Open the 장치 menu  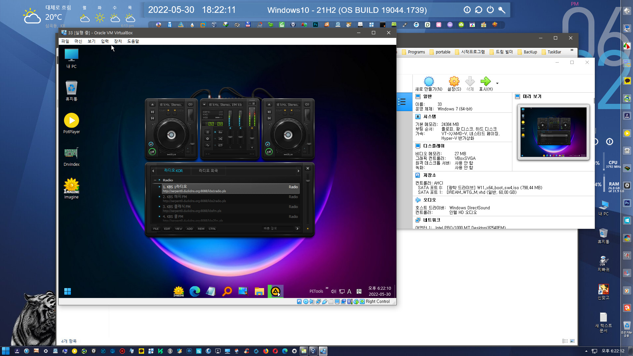tap(118, 41)
